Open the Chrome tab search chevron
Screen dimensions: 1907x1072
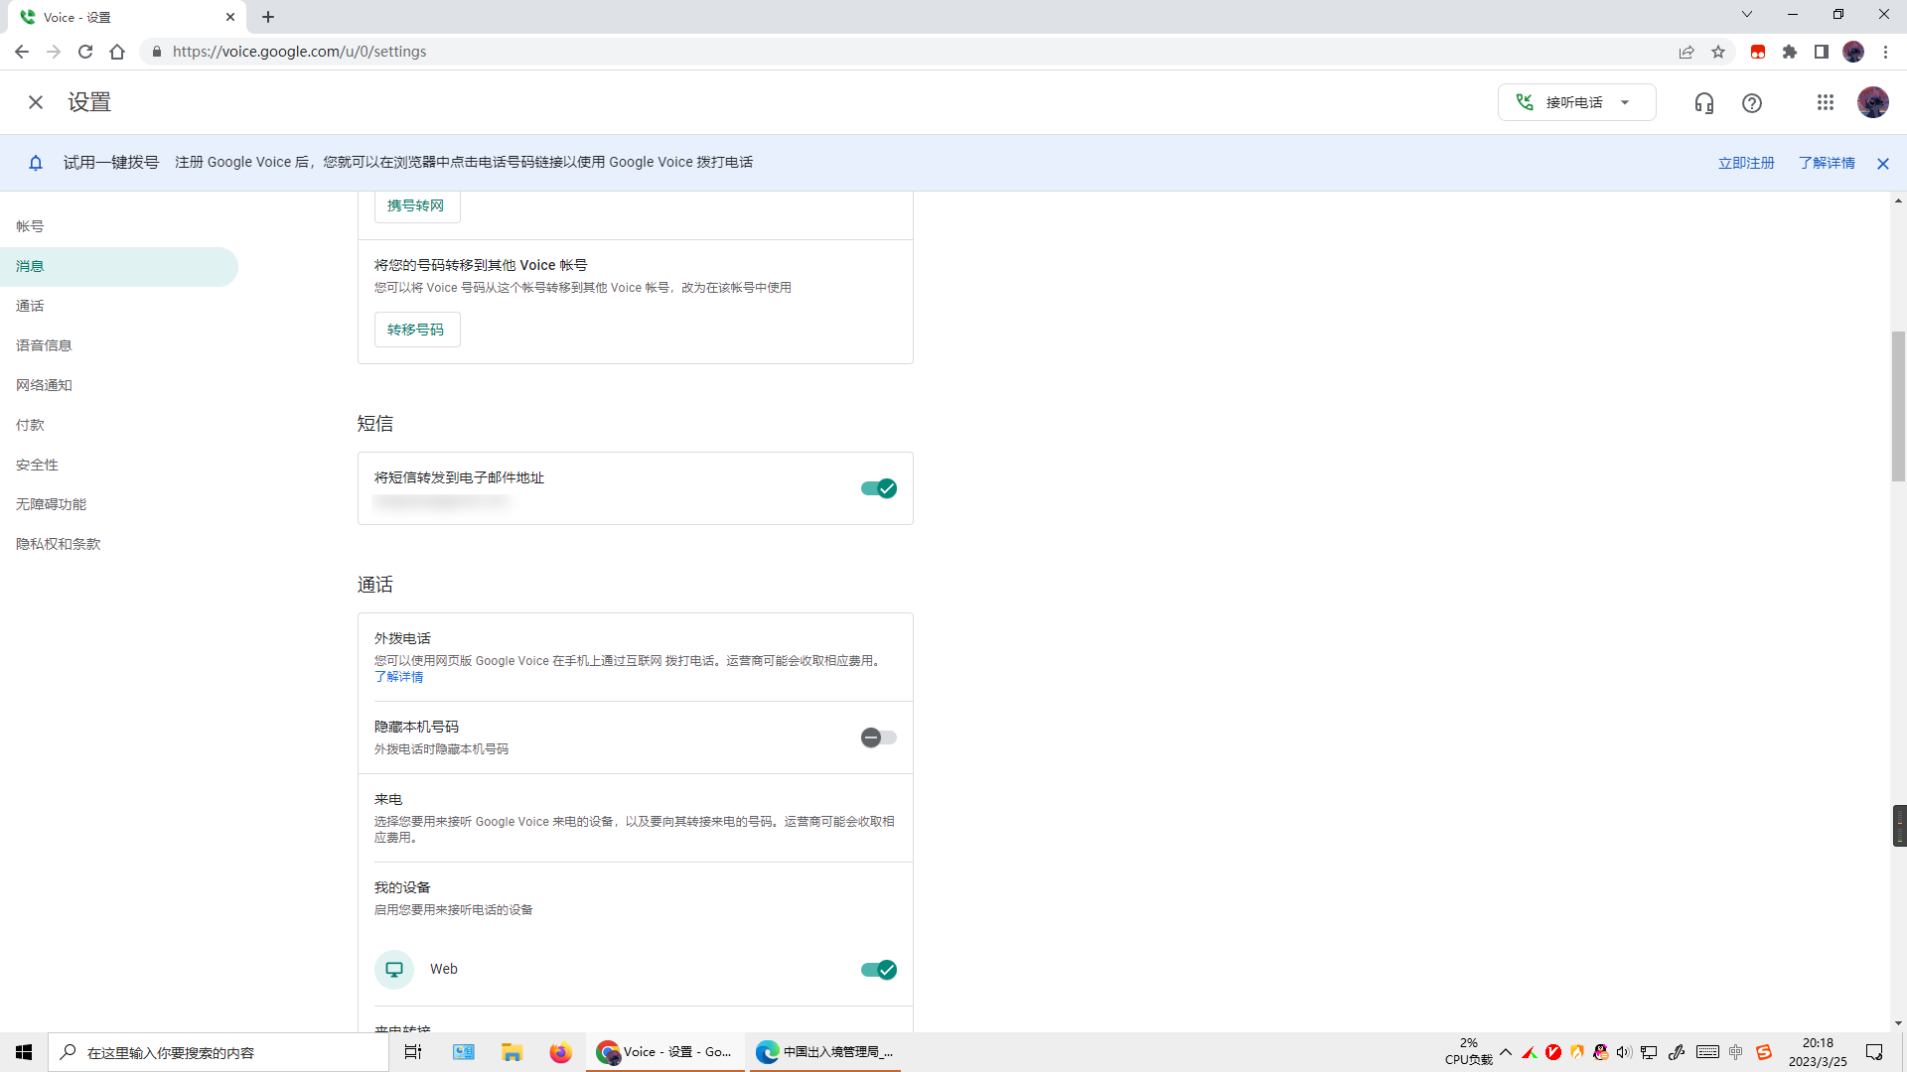pyautogui.click(x=1747, y=15)
